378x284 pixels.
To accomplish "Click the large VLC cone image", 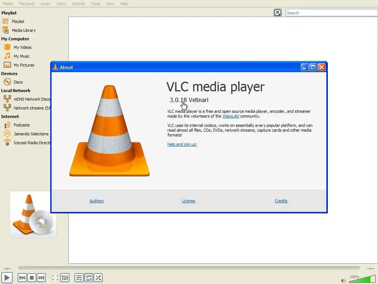I will [x=109, y=131].
